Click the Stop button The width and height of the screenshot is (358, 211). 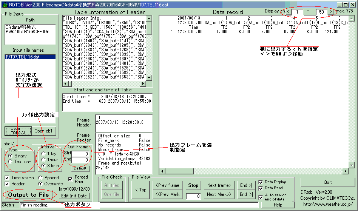[x=193, y=185]
